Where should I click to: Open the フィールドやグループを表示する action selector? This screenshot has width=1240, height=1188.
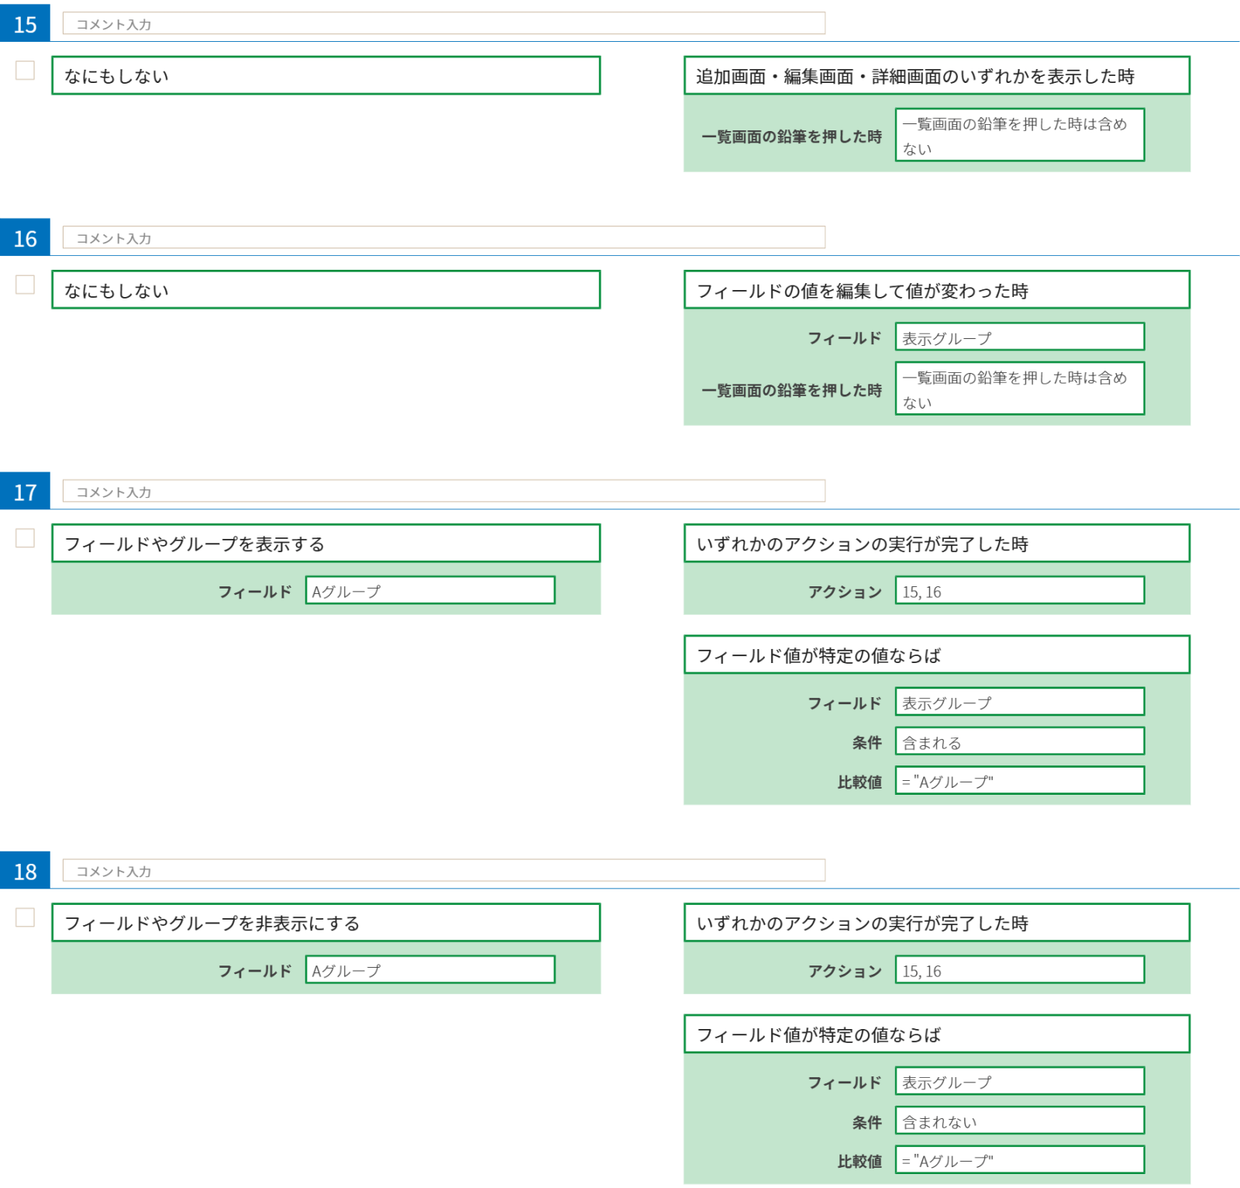pos(325,544)
